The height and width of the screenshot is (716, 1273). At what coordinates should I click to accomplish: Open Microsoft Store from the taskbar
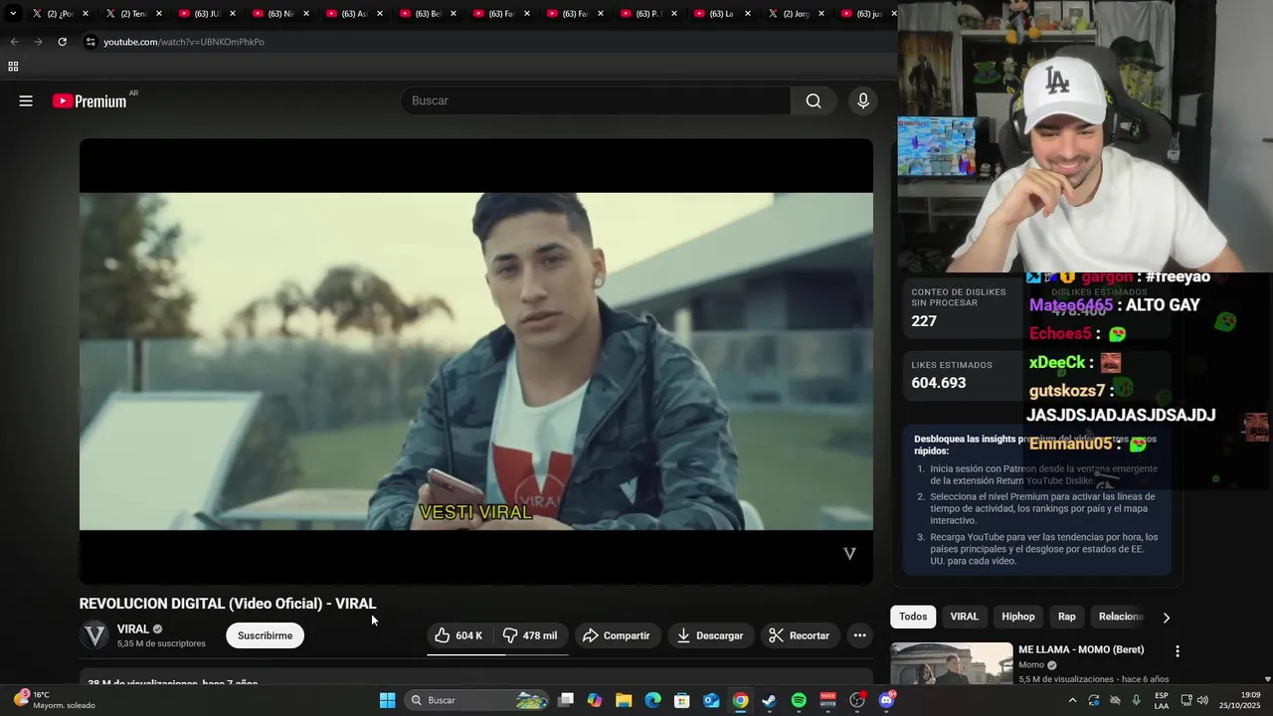682,700
